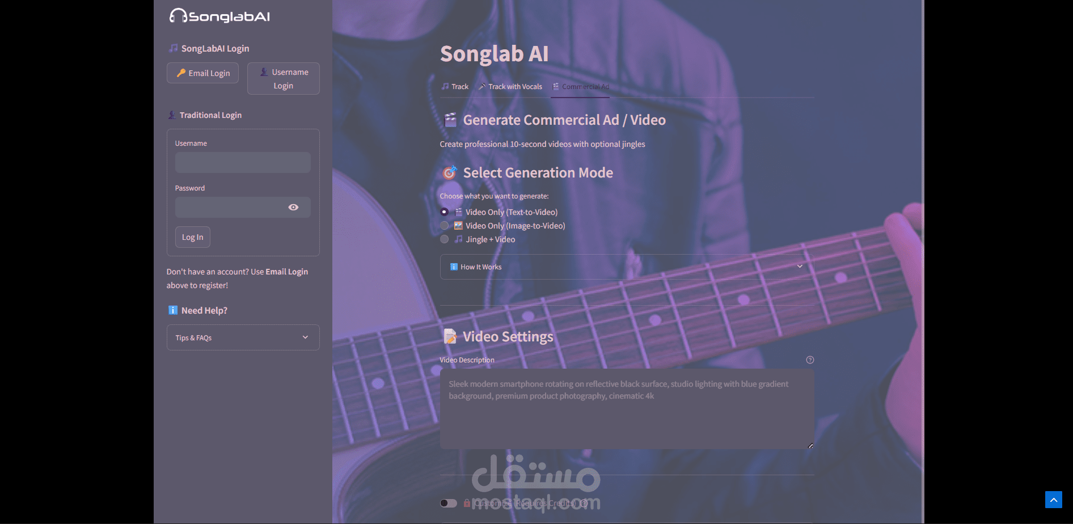The height and width of the screenshot is (524, 1073).
Task: Click the music note icon by SongLabAI Login
Action: click(173, 48)
